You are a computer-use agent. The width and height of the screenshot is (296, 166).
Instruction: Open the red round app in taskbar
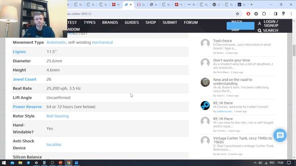60,163
